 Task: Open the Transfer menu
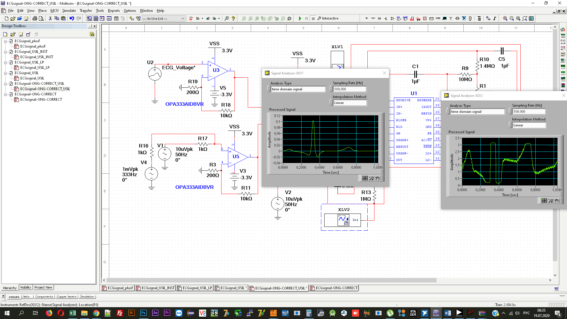pyautogui.click(x=86, y=11)
